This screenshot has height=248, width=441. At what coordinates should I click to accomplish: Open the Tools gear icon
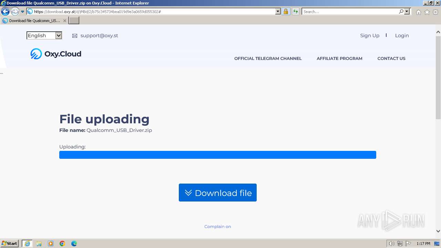coord(435,12)
